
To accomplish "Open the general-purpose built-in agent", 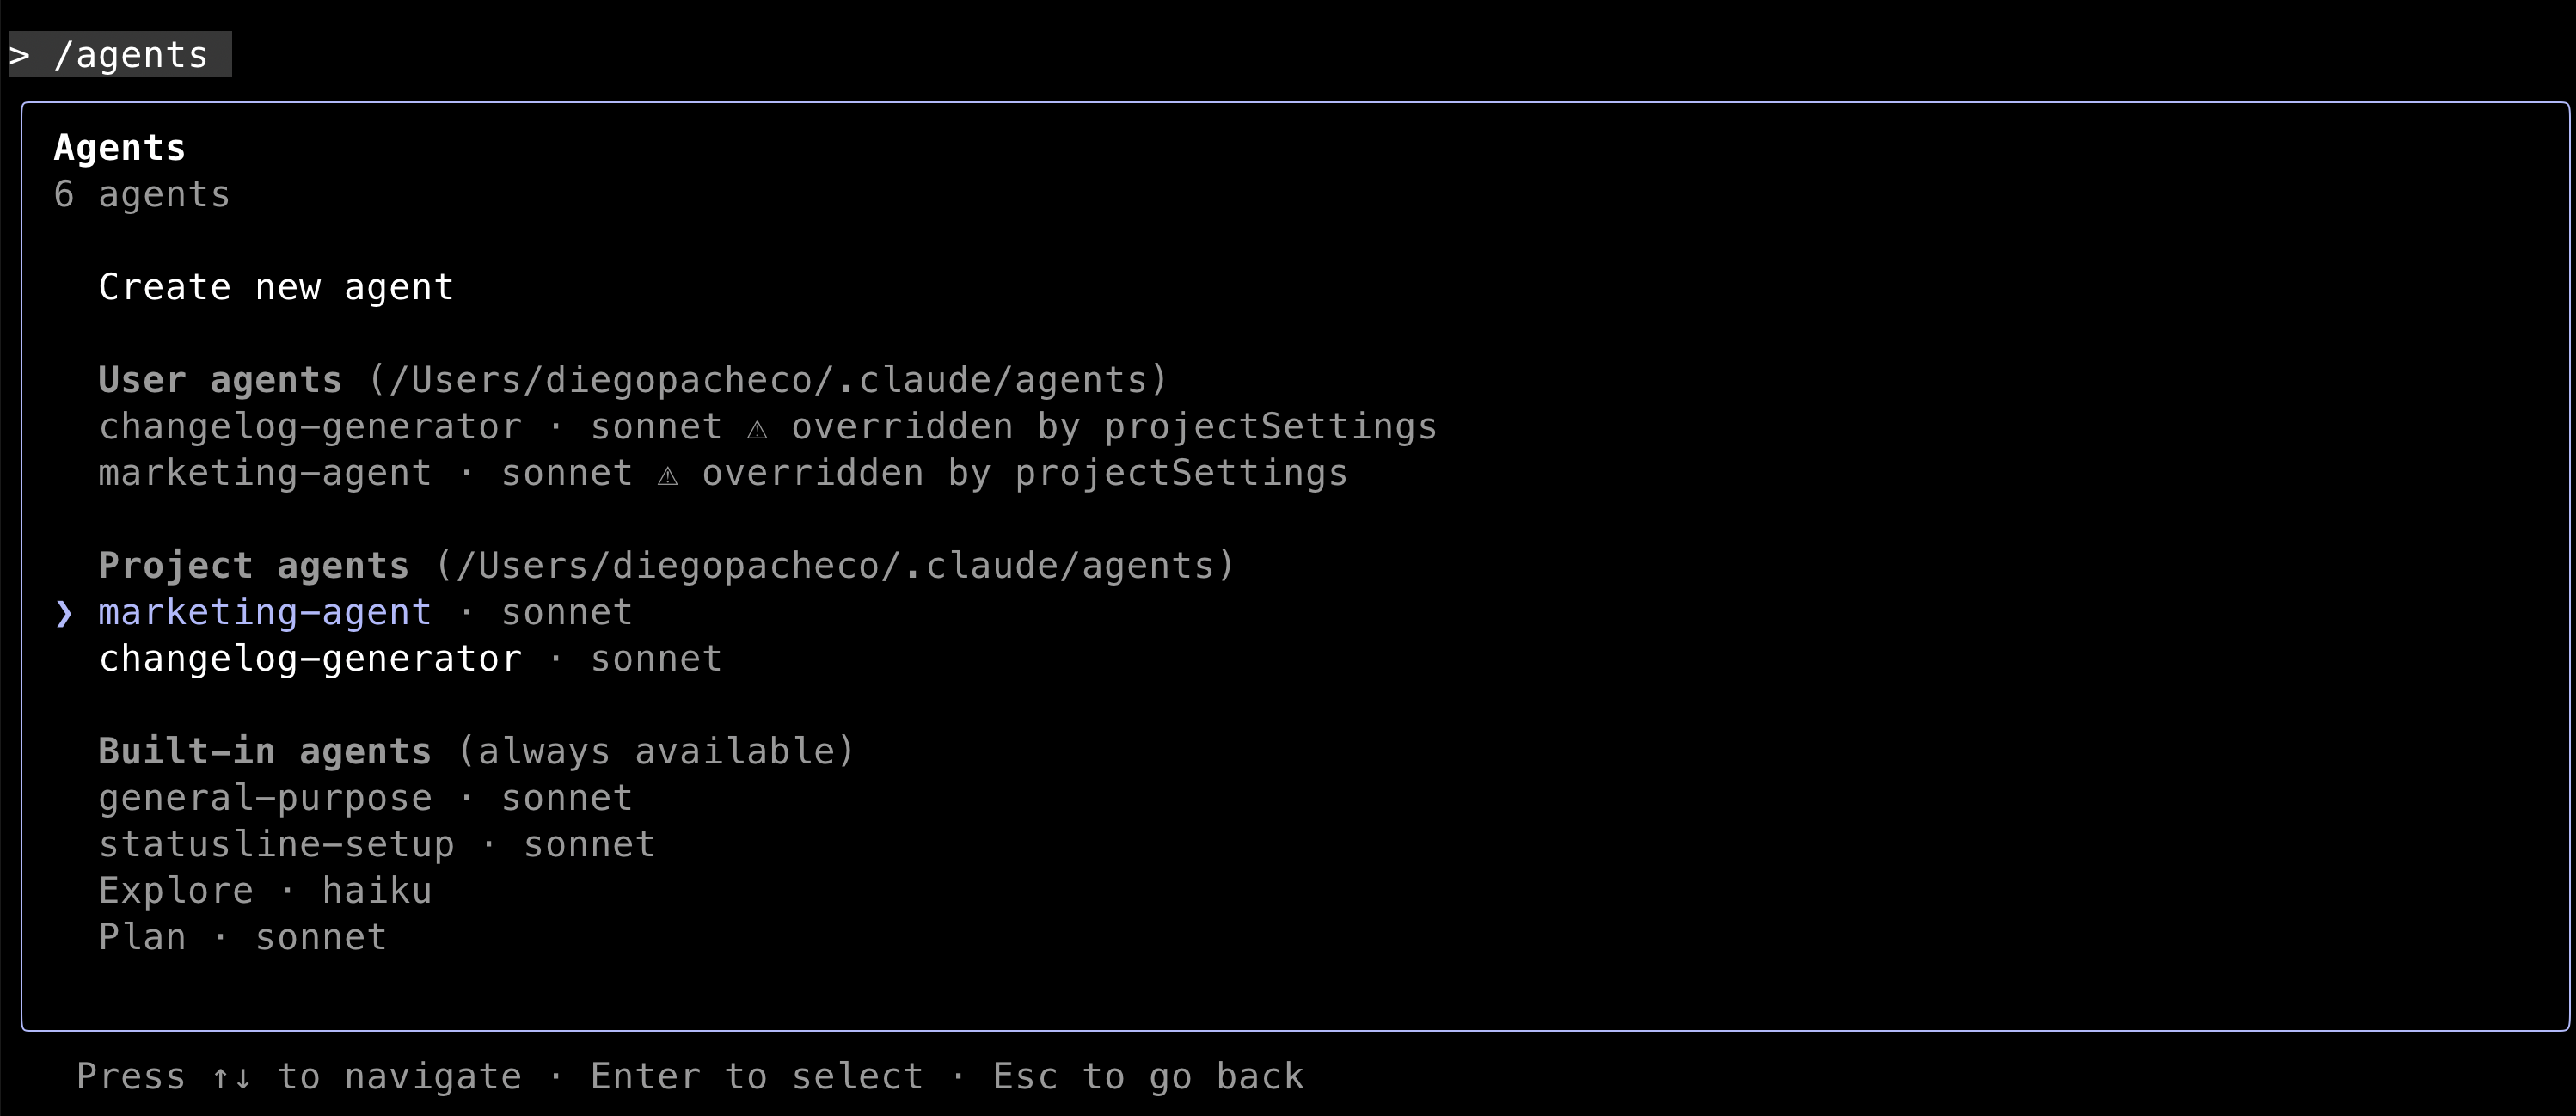I will (265, 799).
